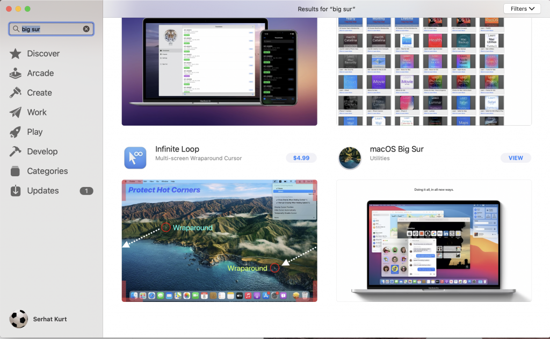
Task: Clear the search field with the X icon
Action: click(x=86, y=29)
